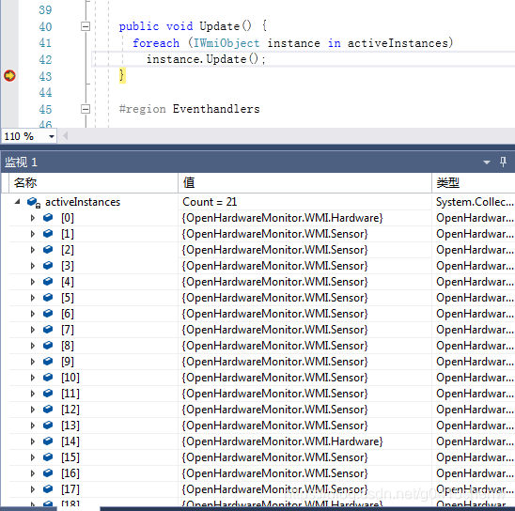Expand the [6] element

(x=33, y=314)
